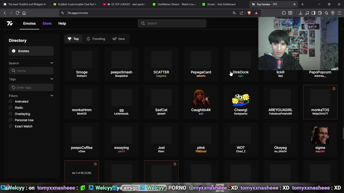Open the plink emote link
Screen dimensions: 344x193
[x=201, y=148]
